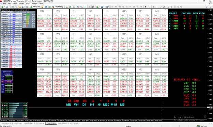Open the Charts menu
This screenshot has height=127, width=213.
[x=21, y=4]
